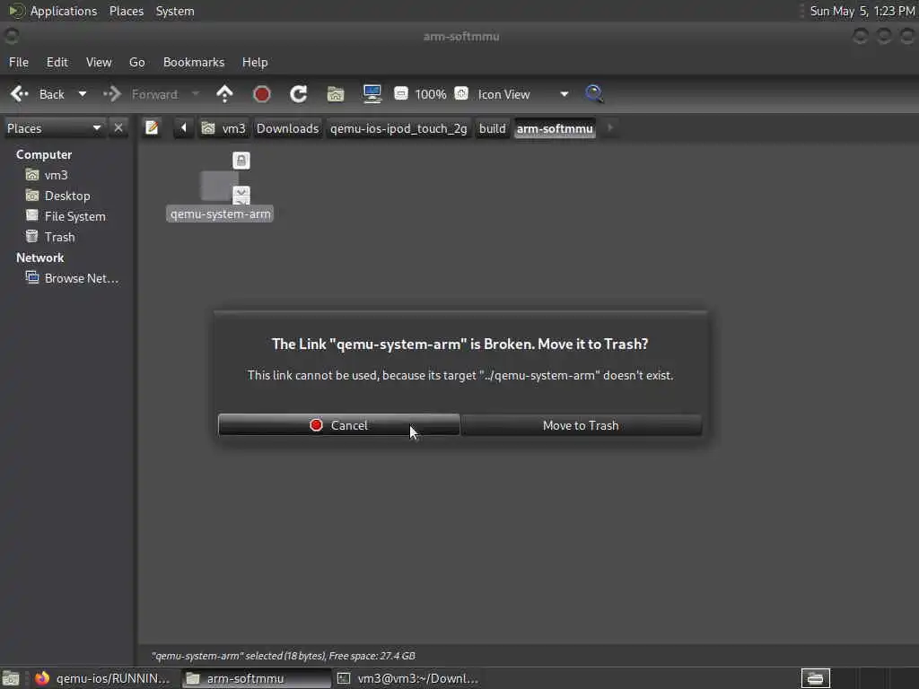Click the workspace switcher in bottom panel
The image size is (919, 689).
(x=815, y=678)
